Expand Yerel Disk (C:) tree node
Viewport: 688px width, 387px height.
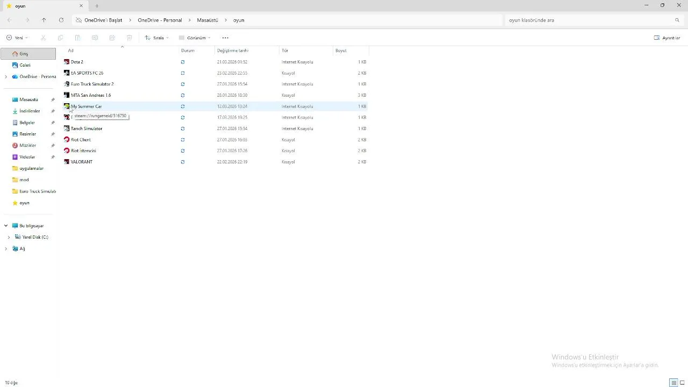[9, 237]
